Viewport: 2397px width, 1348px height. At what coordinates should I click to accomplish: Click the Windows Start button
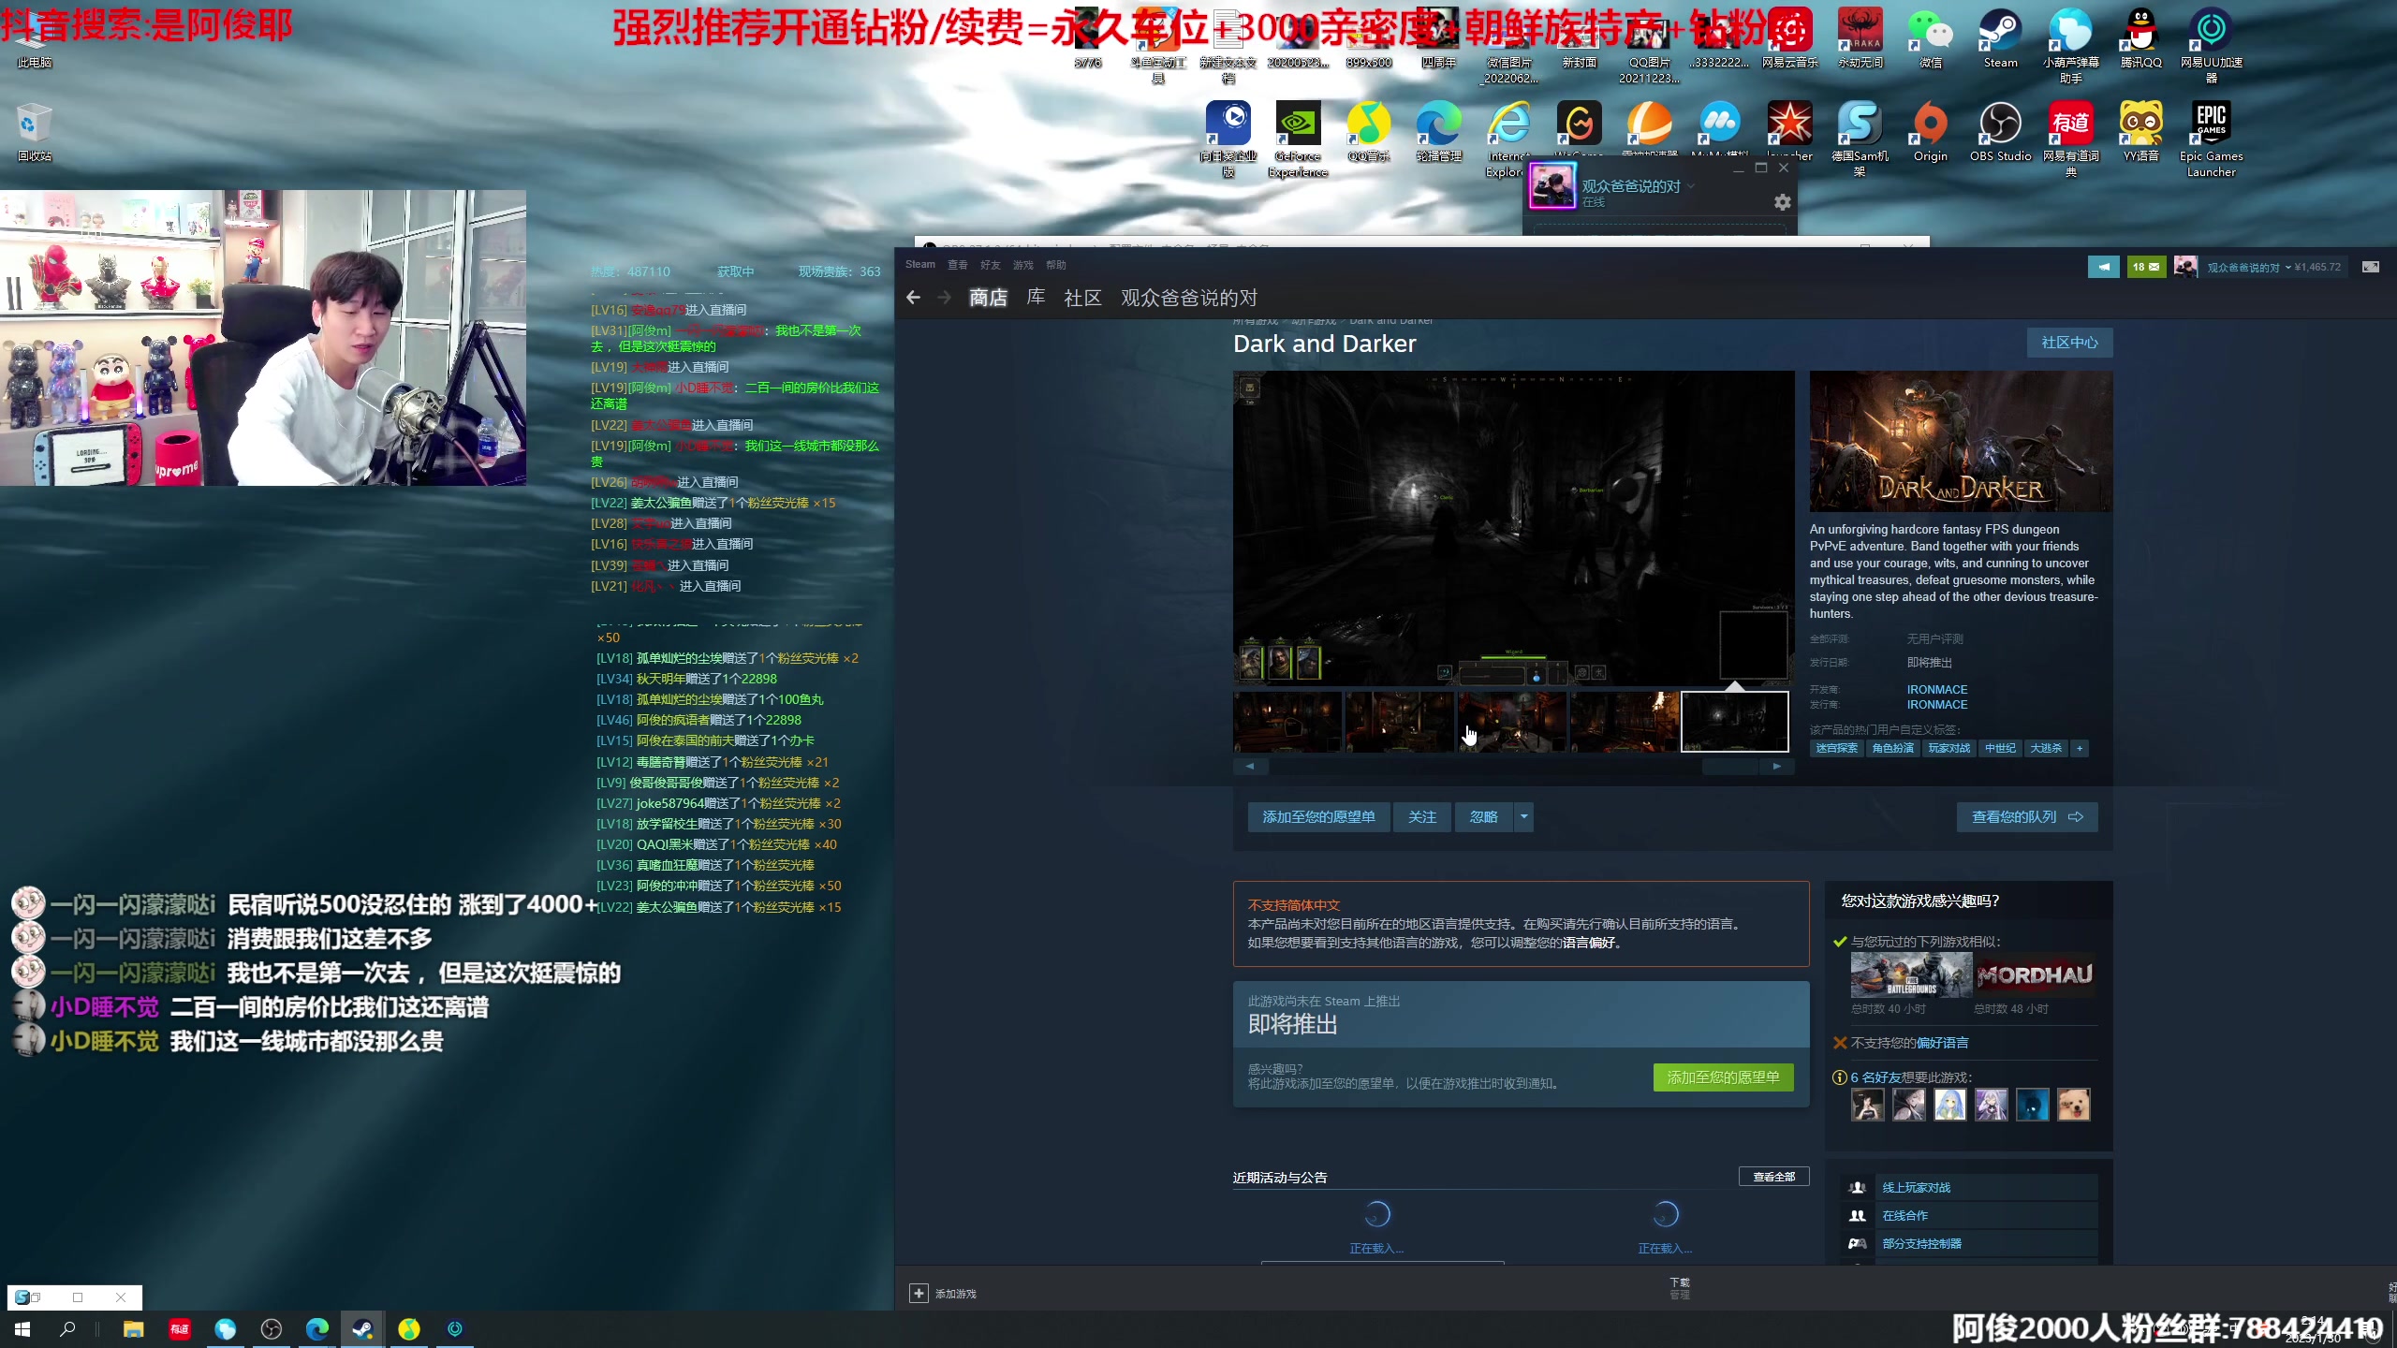pos(22,1328)
